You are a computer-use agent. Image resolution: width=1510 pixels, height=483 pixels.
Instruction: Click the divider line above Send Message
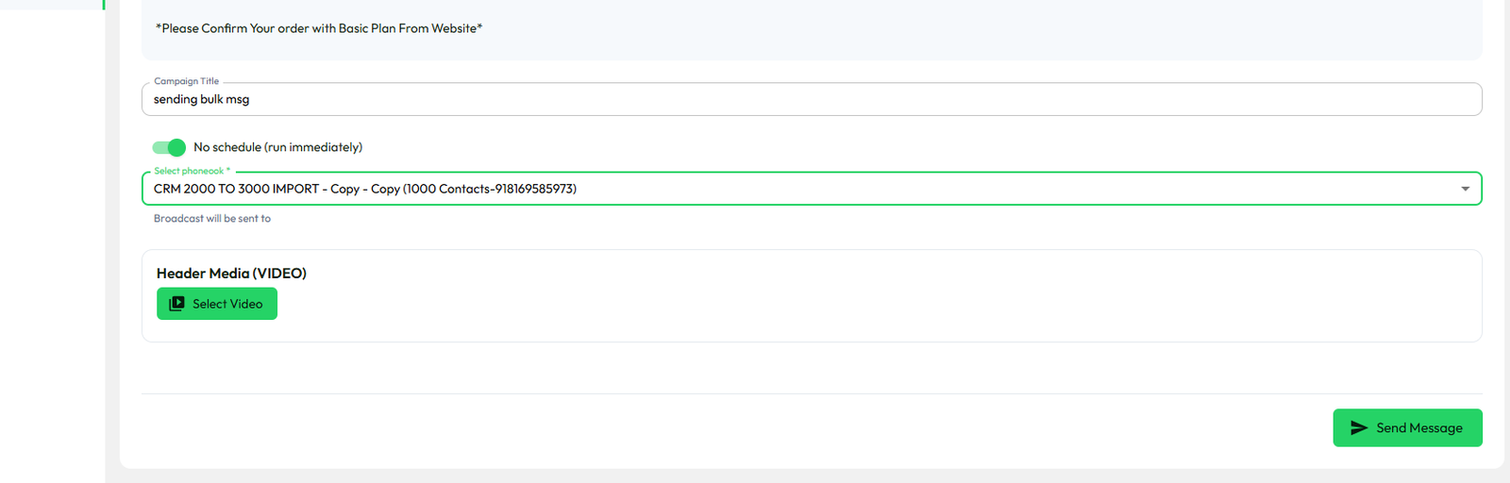click(x=812, y=393)
